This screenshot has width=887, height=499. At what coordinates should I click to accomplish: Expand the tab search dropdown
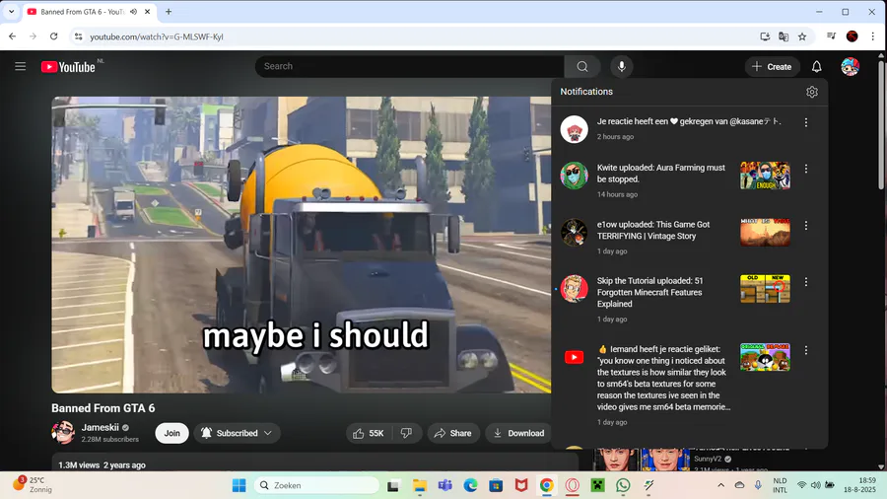11,11
